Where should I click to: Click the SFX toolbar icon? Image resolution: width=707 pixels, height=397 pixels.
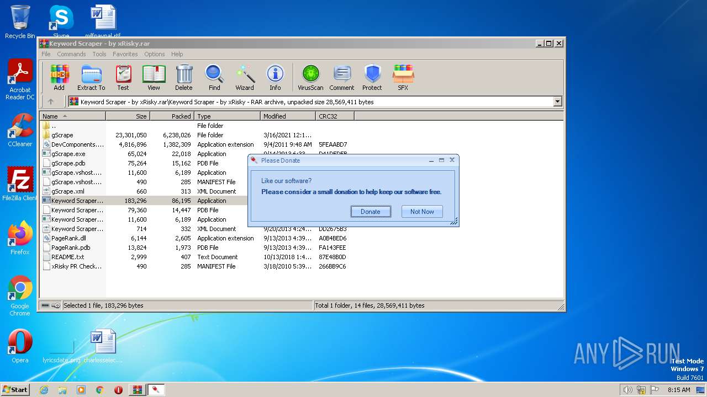(x=403, y=77)
